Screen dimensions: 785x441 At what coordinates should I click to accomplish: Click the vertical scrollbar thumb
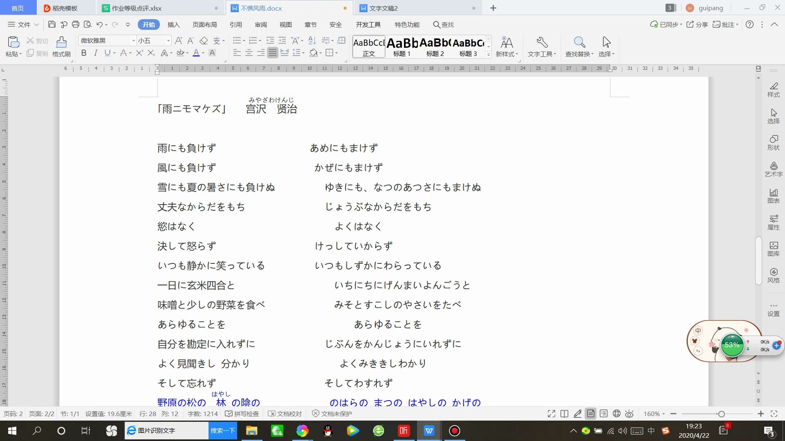[x=758, y=260]
